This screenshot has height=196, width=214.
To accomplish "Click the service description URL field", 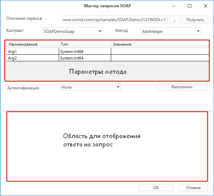I will (115, 19).
